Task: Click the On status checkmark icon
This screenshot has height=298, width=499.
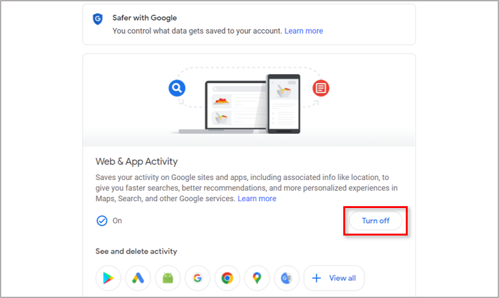Action: coord(102,221)
